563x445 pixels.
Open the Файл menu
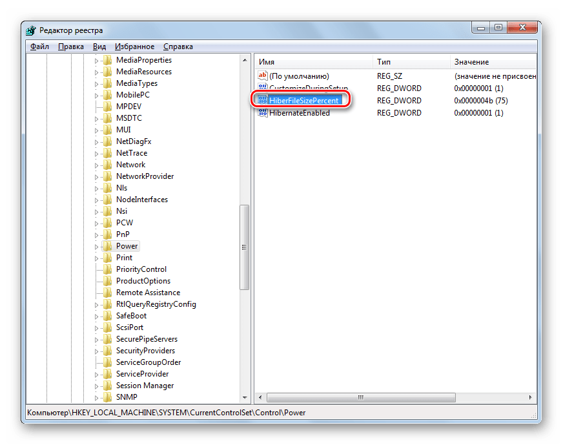[x=39, y=47]
